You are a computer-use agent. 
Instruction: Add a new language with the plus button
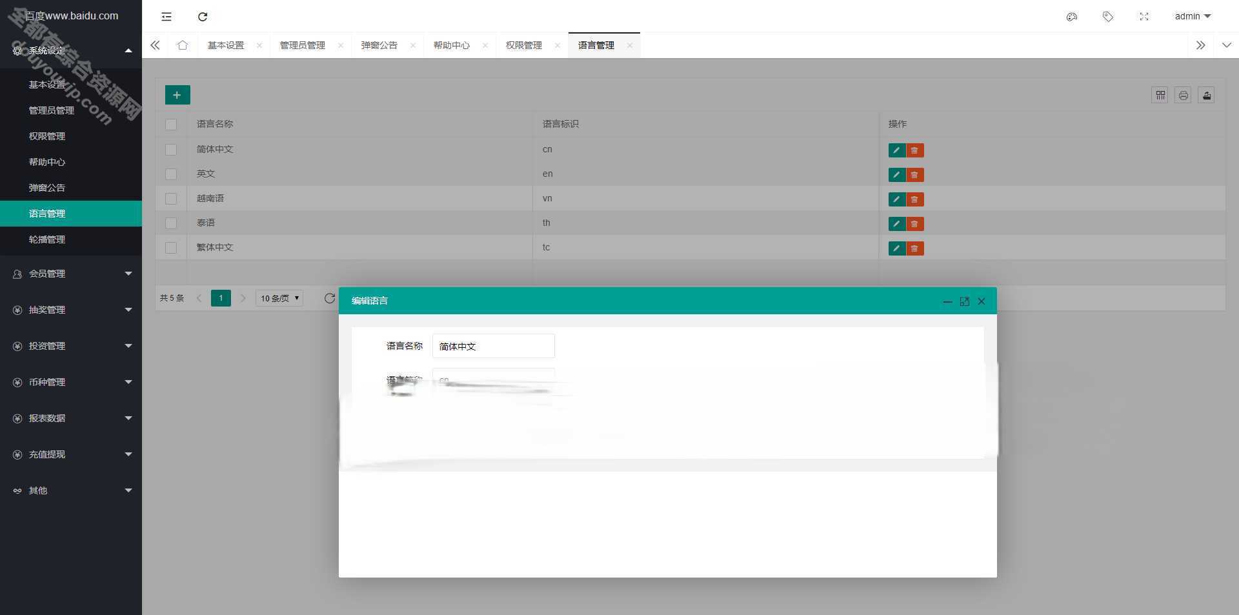pos(177,95)
